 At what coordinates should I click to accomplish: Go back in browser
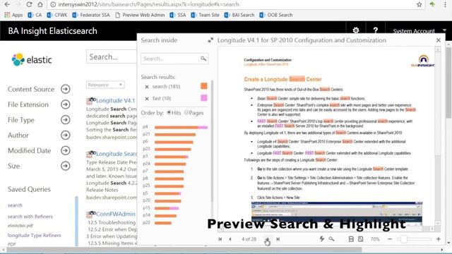pos(7,4)
